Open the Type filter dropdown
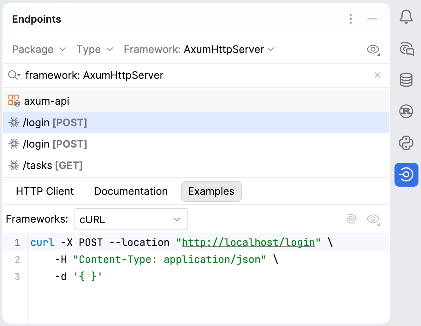The height and width of the screenshot is (326, 421). tap(95, 49)
